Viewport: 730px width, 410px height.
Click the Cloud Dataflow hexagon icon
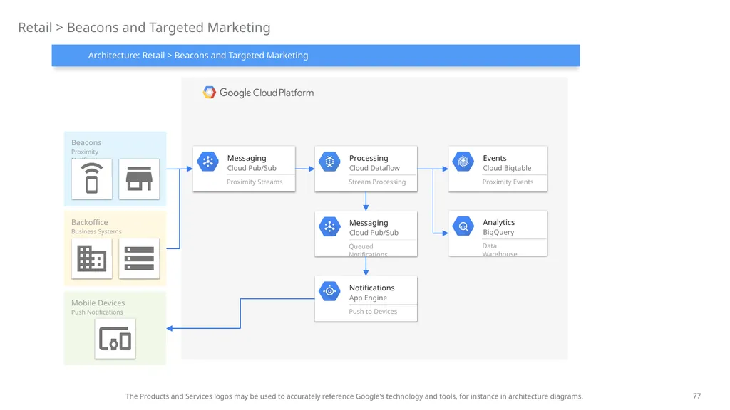(329, 162)
